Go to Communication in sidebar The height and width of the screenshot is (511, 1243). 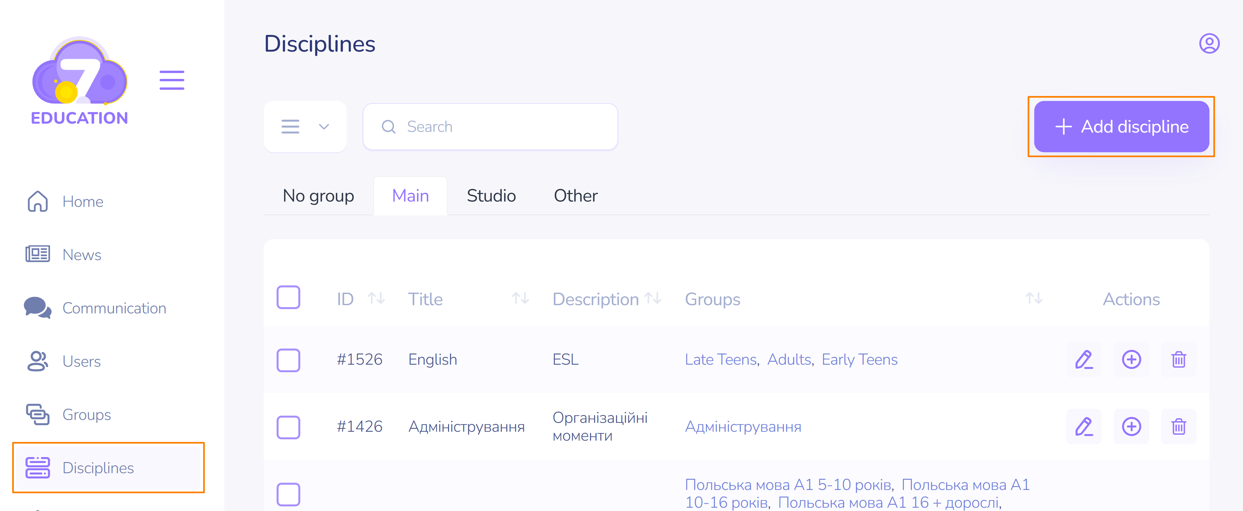coord(114,308)
